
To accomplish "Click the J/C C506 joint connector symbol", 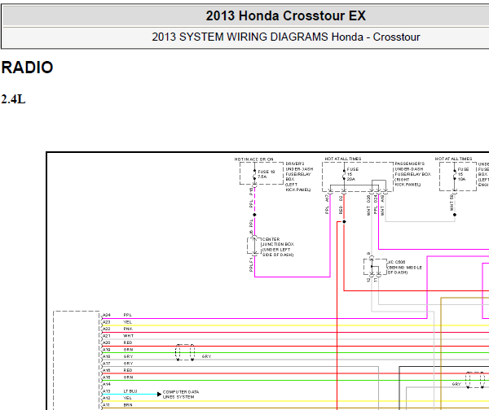I will coord(375,267).
